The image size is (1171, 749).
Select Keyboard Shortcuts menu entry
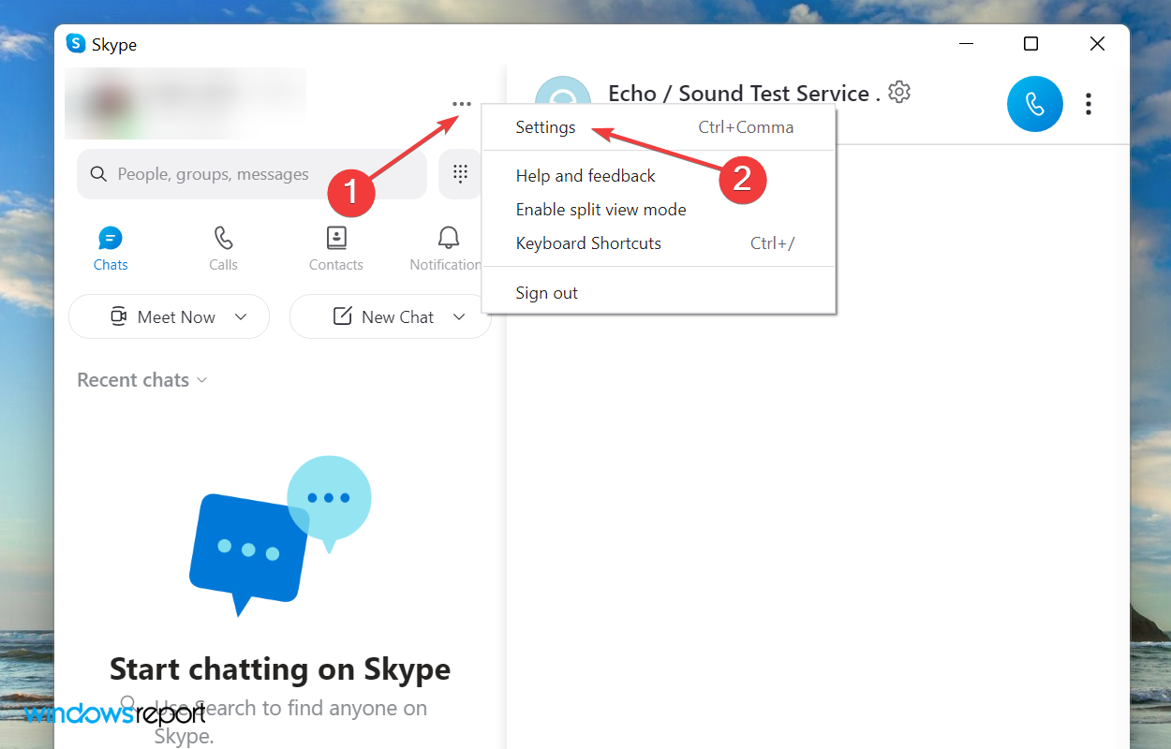tap(588, 242)
